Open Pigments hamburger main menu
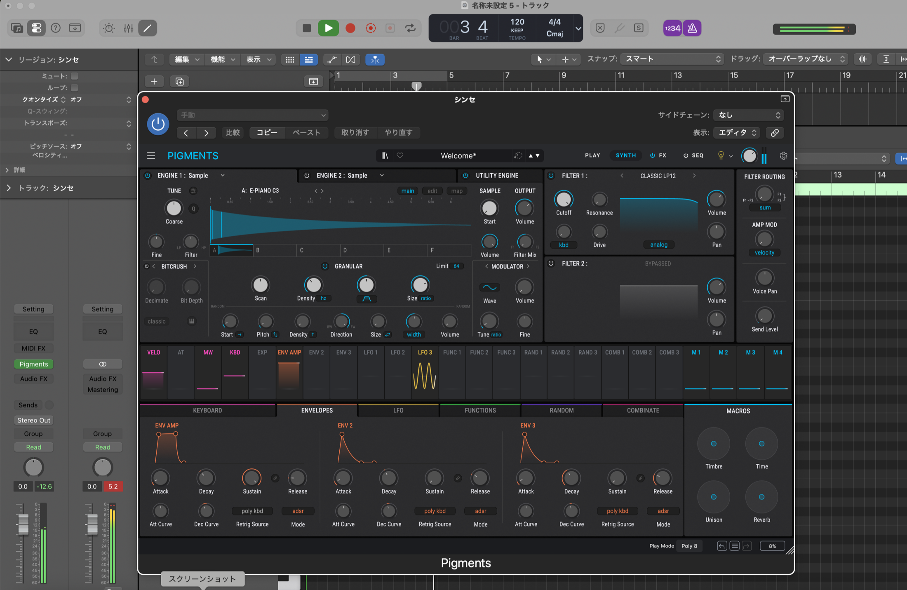Screen dimensions: 907x590 (151, 156)
